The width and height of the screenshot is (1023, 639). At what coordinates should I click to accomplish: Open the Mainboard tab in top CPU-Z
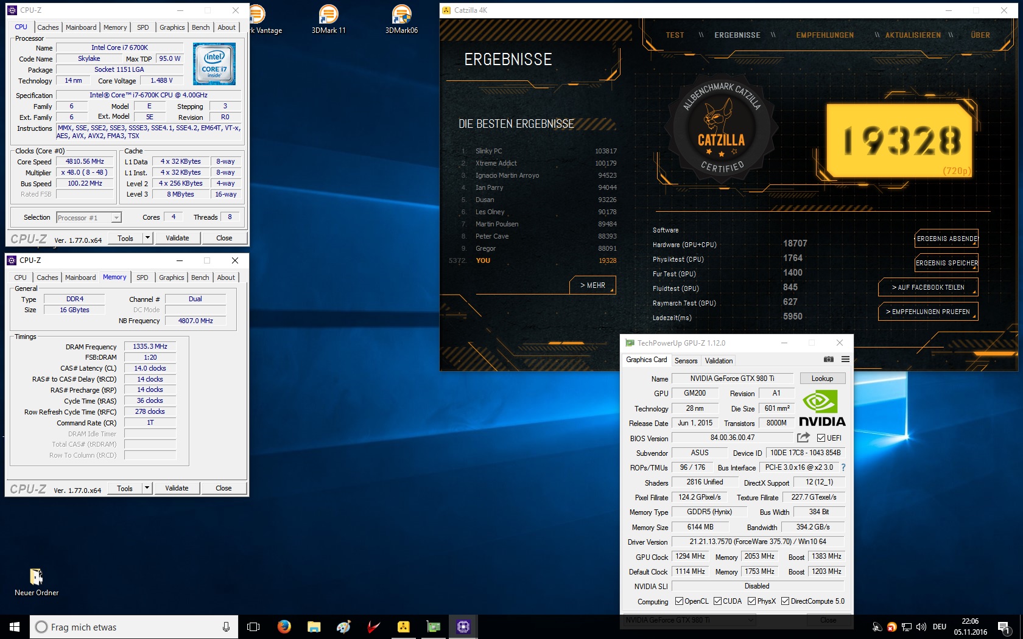coord(81,27)
